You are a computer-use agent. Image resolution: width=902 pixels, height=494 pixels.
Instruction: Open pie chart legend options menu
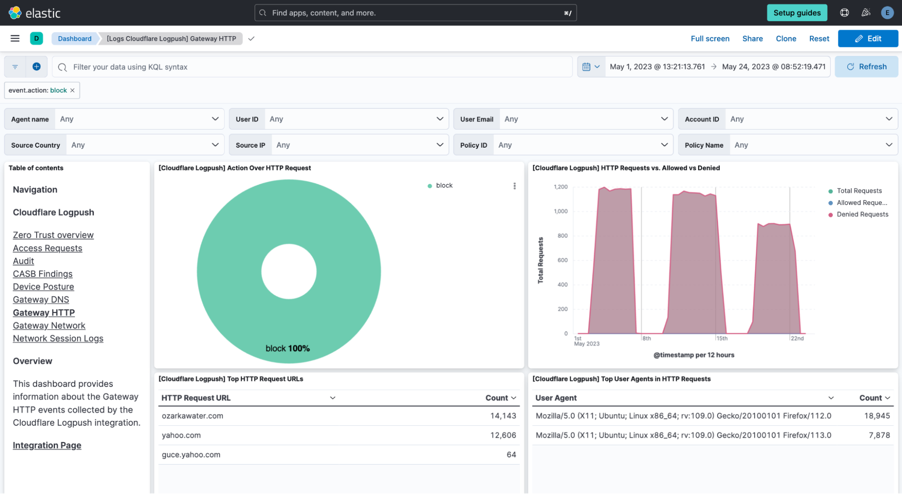coord(514,186)
